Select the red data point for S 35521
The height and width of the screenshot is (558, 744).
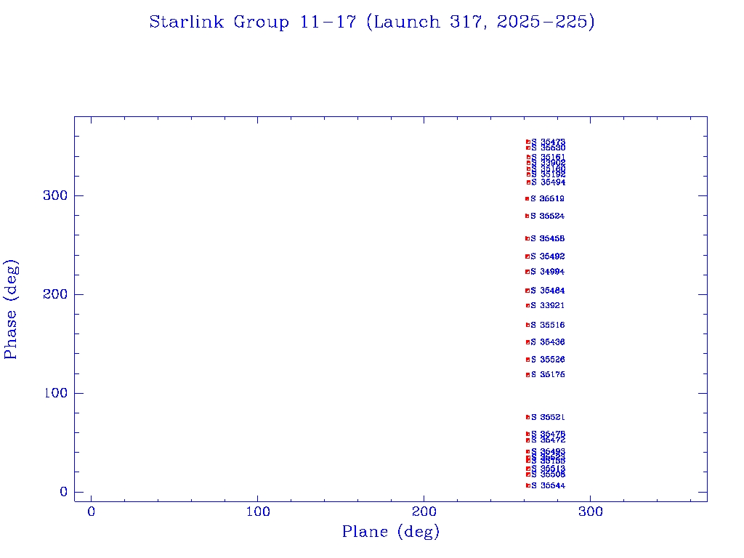(527, 417)
